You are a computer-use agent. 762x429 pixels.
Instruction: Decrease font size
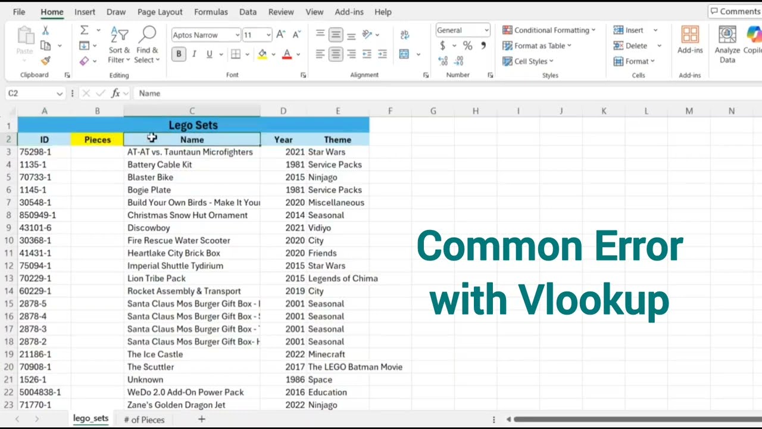[x=296, y=35]
